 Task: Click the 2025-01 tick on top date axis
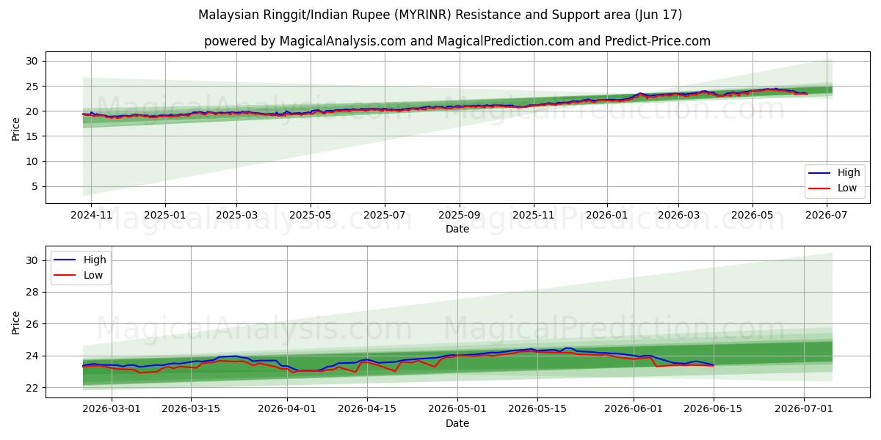[164, 216]
